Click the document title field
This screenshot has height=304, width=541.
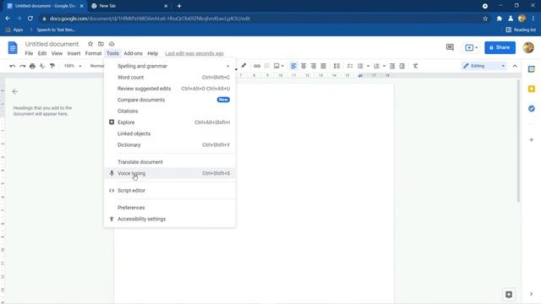pos(52,44)
